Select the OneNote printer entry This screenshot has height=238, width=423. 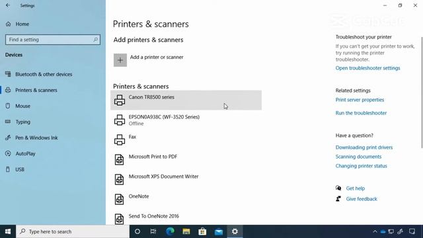(x=186, y=199)
